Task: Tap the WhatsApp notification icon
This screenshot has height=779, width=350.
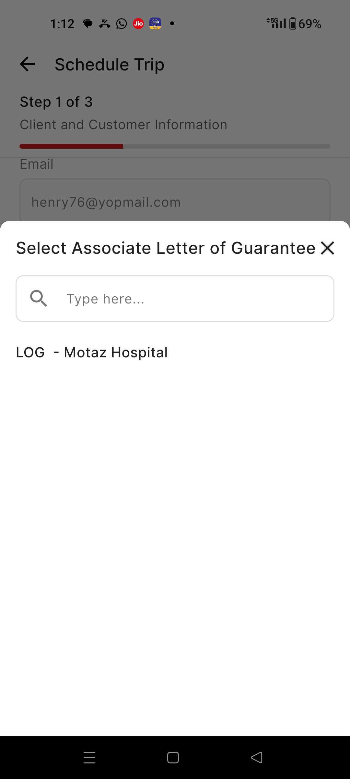Action: (122, 24)
